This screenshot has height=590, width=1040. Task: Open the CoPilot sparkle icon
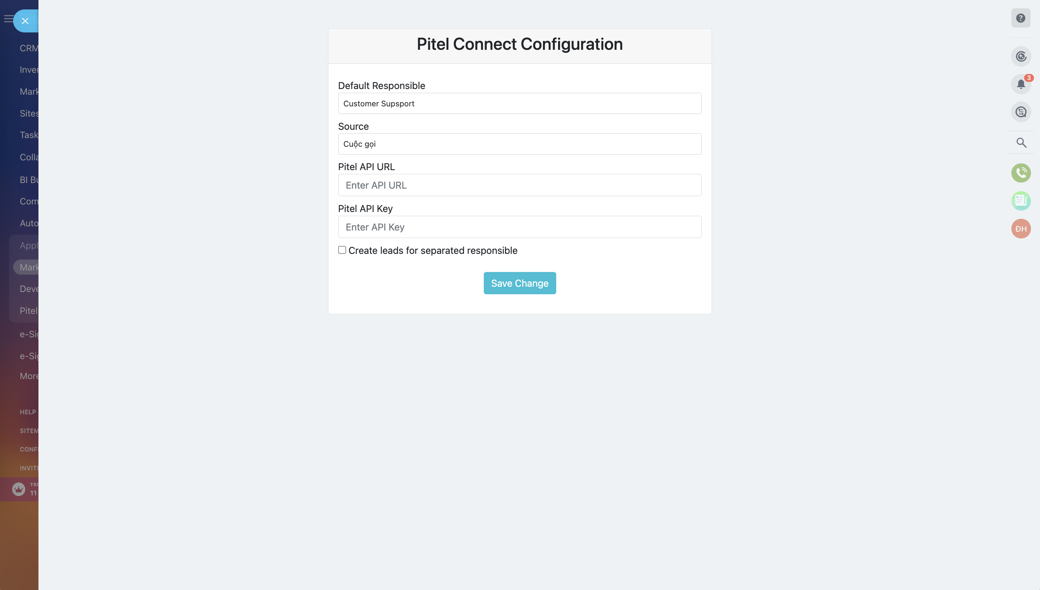[1020, 56]
